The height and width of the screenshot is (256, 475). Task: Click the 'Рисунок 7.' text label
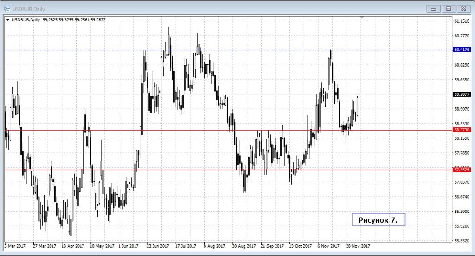point(378,220)
